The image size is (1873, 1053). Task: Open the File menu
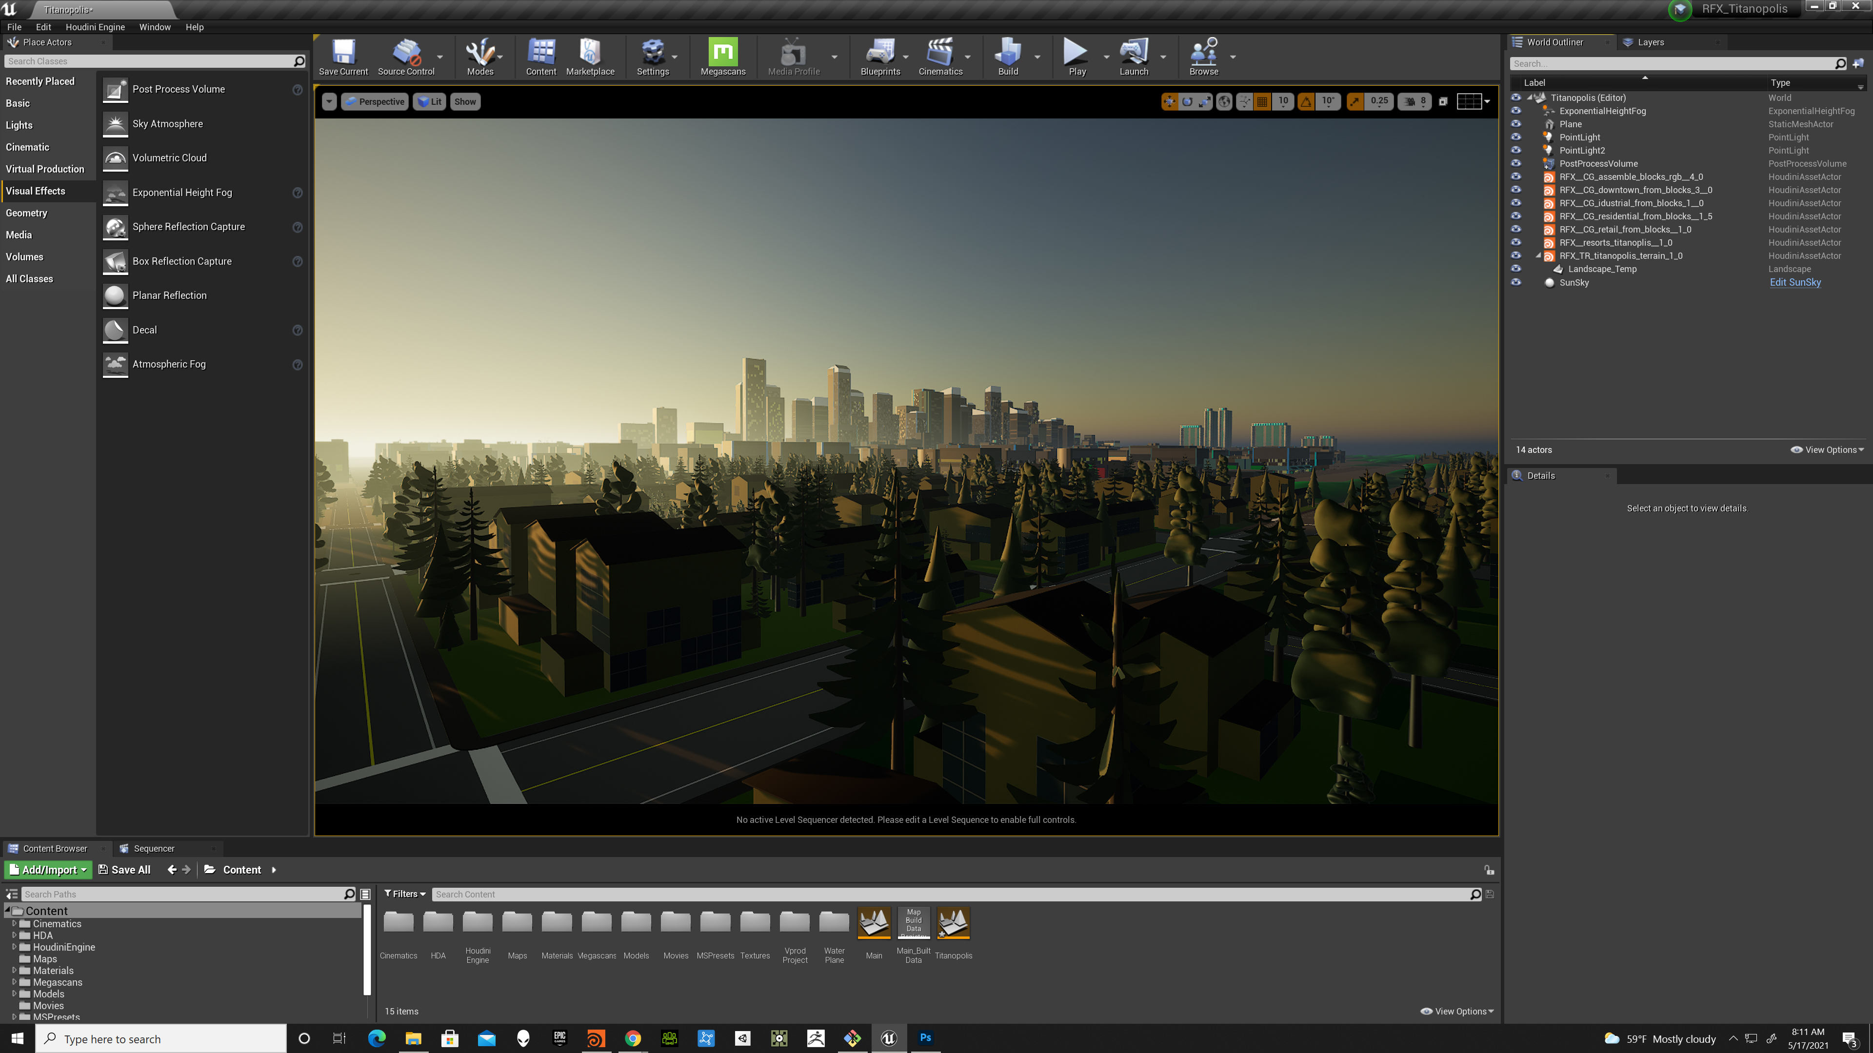[15, 27]
